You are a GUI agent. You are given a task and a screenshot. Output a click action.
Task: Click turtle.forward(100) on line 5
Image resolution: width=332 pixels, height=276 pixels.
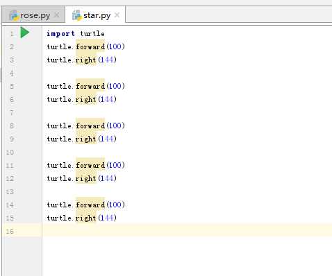pos(85,86)
